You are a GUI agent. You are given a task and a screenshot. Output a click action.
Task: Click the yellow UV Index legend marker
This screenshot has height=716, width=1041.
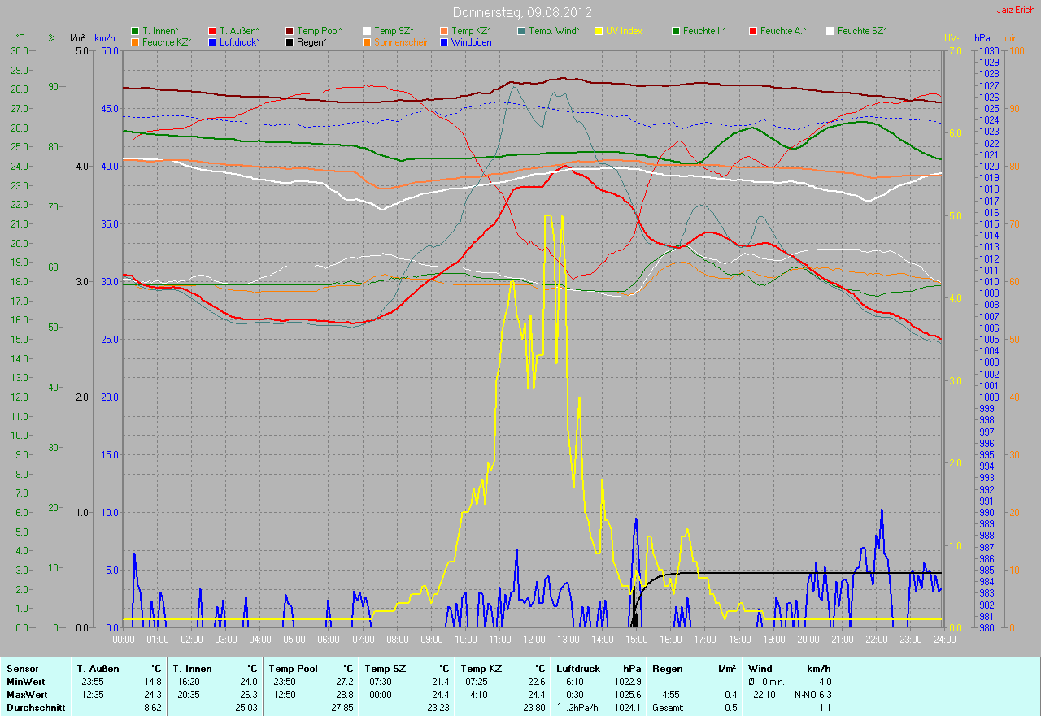coord(599,31)
